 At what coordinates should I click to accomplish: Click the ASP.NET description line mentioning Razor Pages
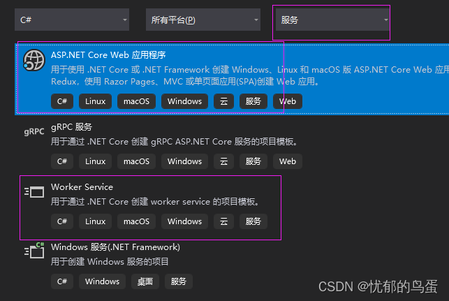click(x=185, y=82)
